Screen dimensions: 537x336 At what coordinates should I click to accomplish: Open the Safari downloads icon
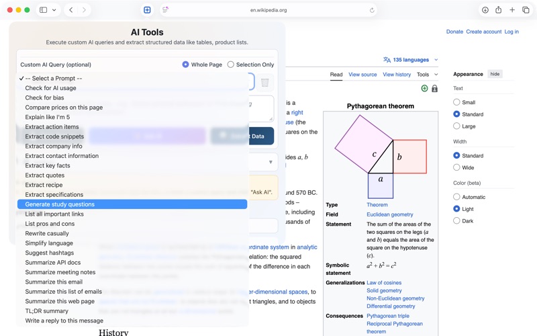485,10
